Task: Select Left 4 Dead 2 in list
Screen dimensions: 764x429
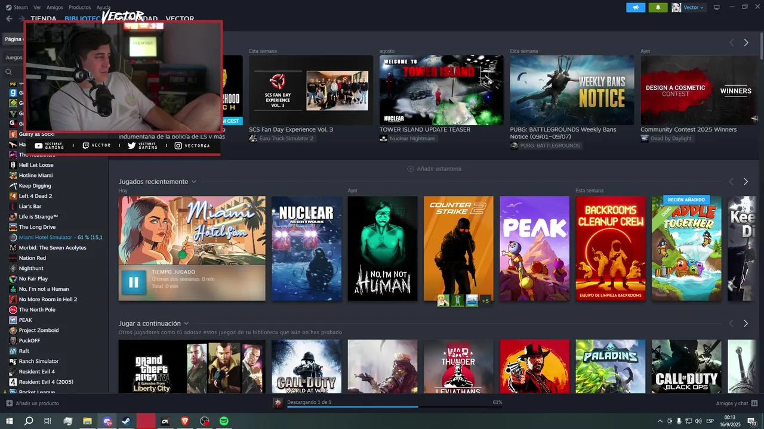Action: (x=35, y=196)
